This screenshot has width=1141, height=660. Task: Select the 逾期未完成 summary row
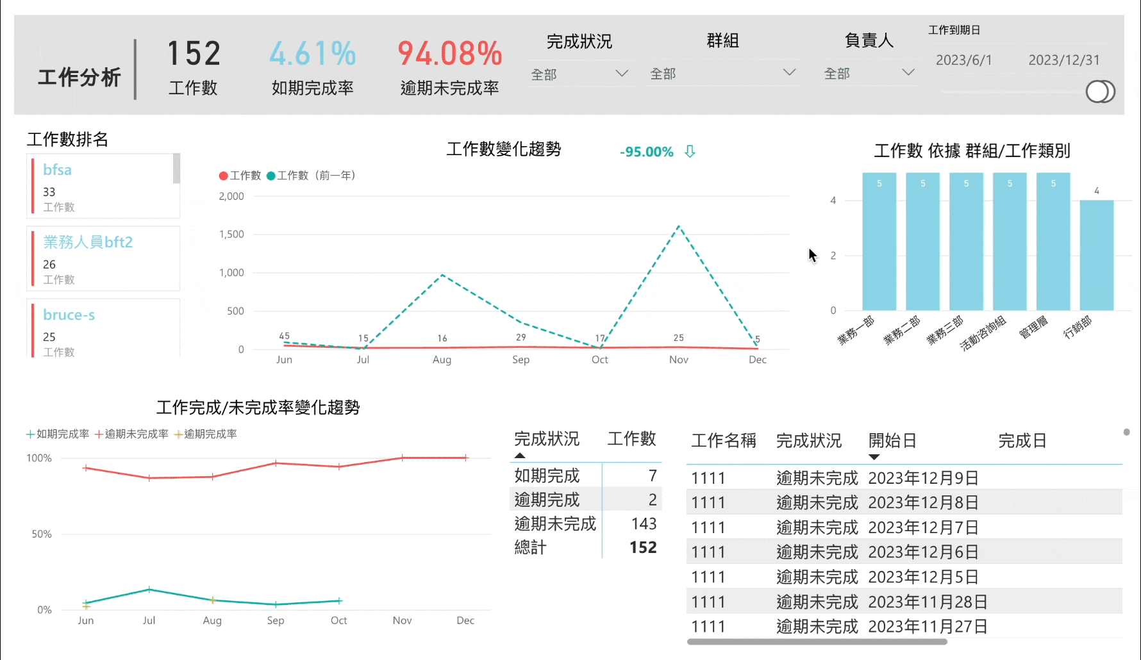[x=587, y=524]
